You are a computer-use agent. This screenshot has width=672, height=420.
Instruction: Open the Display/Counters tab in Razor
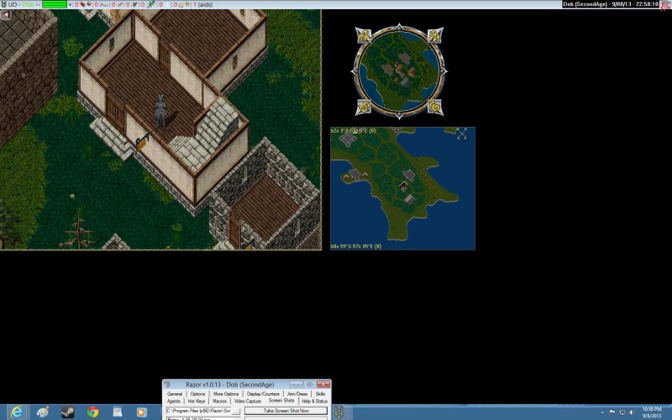point(263,394)
